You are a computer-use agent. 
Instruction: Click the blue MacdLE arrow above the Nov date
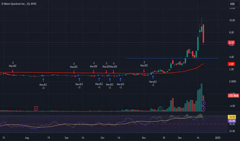tap(153, 77)
